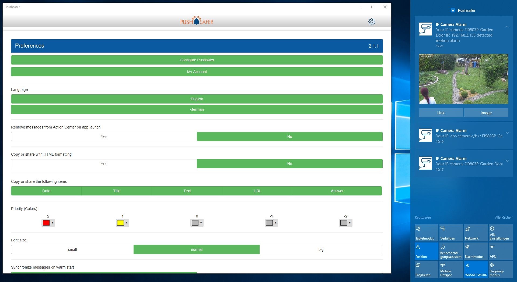
Task: Click 19:21 timestamp on first alarm
Action: [440, 46]
